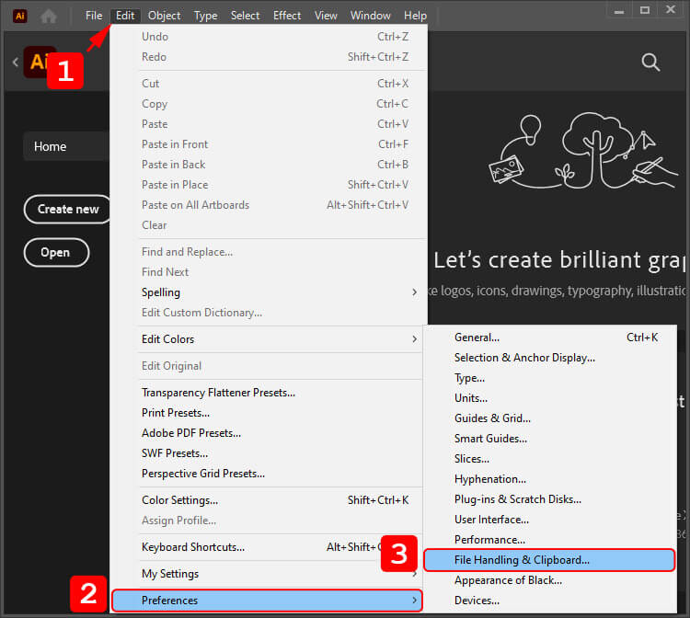Open the Help menu

pos(416,16)
